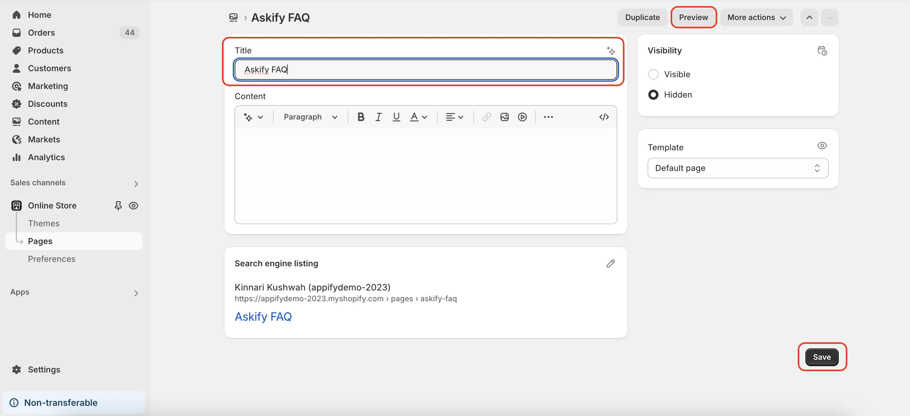Image resolution: width=910 pixels, height=416 pixels.
Task: Select the Visible radio button
Action: coord(653,74)
